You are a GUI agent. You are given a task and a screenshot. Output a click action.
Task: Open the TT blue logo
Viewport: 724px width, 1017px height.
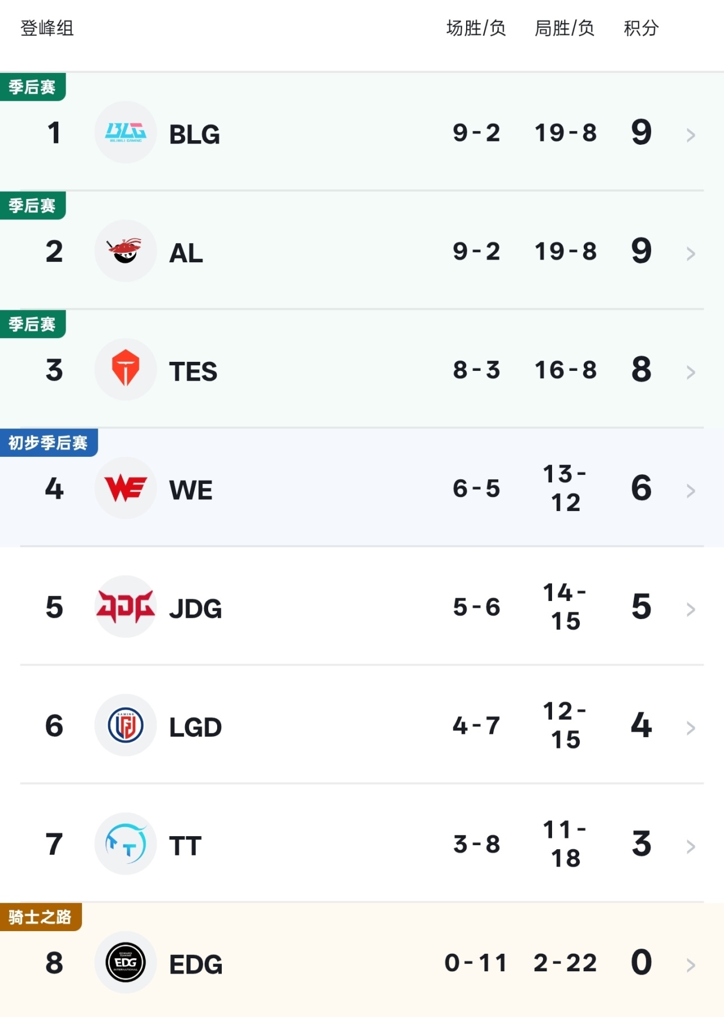point(126,844)
